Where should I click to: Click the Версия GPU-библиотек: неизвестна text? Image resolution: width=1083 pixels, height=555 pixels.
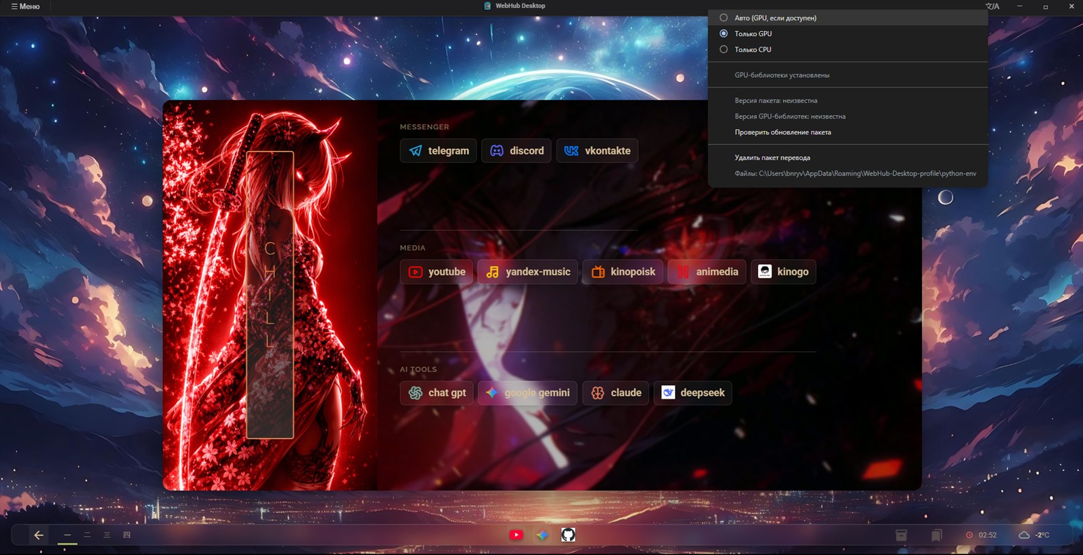[790, 116]
